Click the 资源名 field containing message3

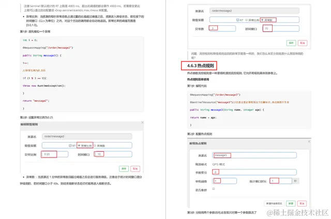[x=254, y=155]
